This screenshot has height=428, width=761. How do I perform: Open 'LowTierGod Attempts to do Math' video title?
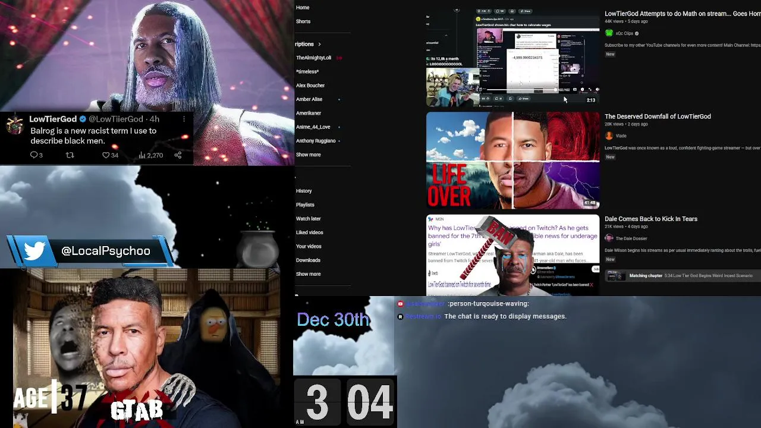[x=683, y=14]
